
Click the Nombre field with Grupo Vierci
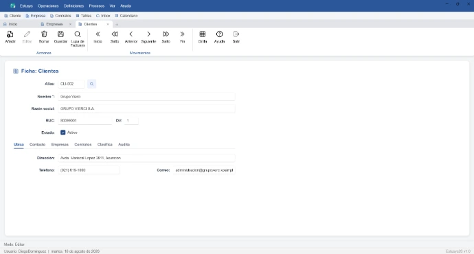tap(146, 97)
